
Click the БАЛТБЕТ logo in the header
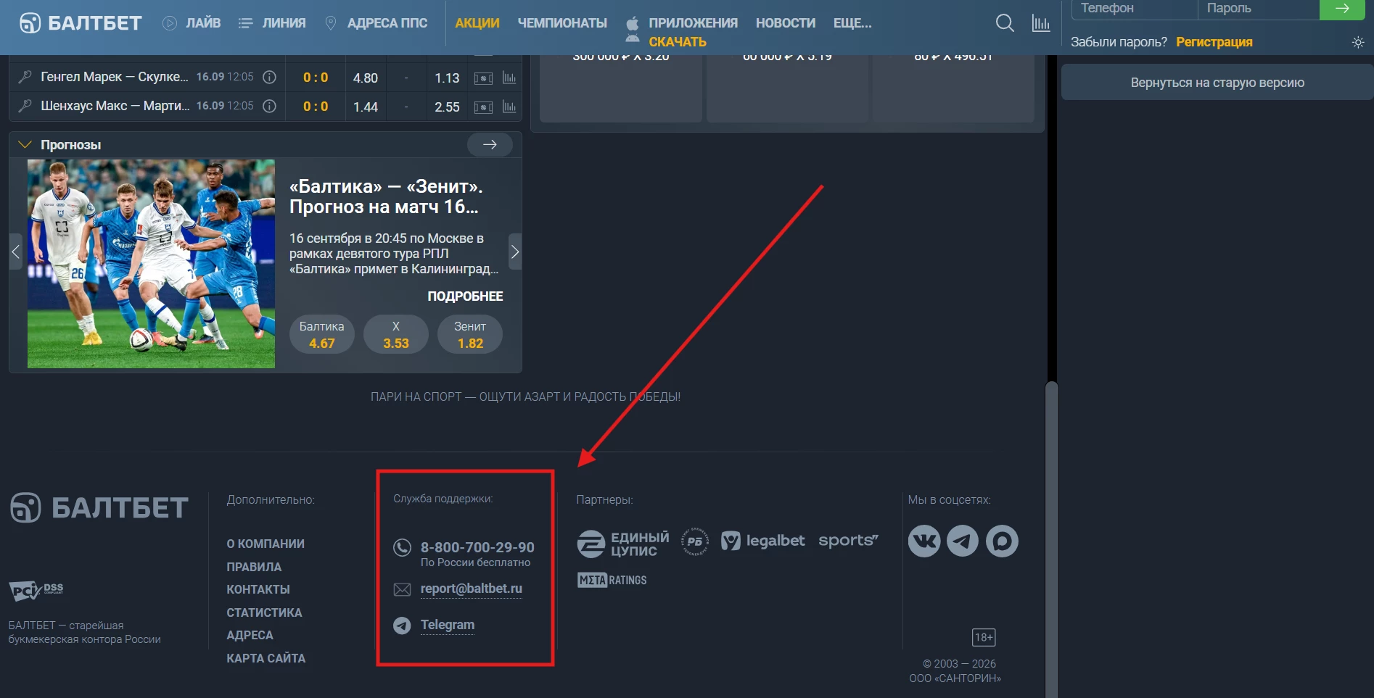click(x=81, y=23)
